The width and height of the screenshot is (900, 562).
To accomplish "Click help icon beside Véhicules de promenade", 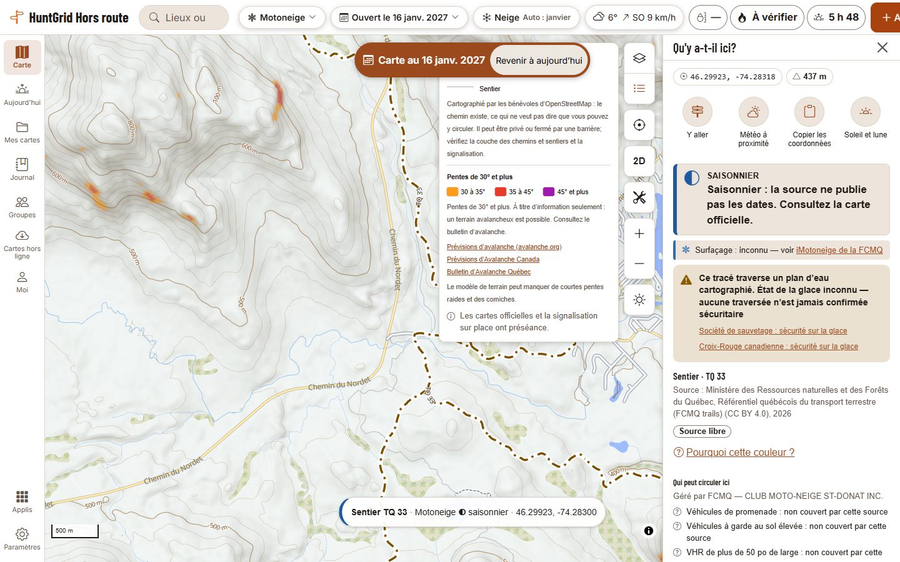I will [677, 512].
